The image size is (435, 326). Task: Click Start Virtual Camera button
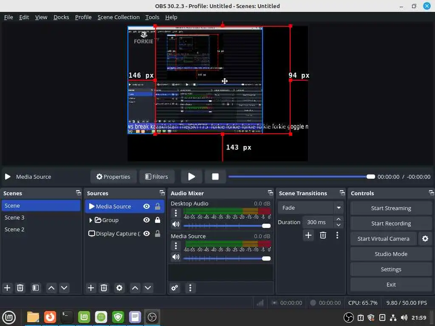384,239
